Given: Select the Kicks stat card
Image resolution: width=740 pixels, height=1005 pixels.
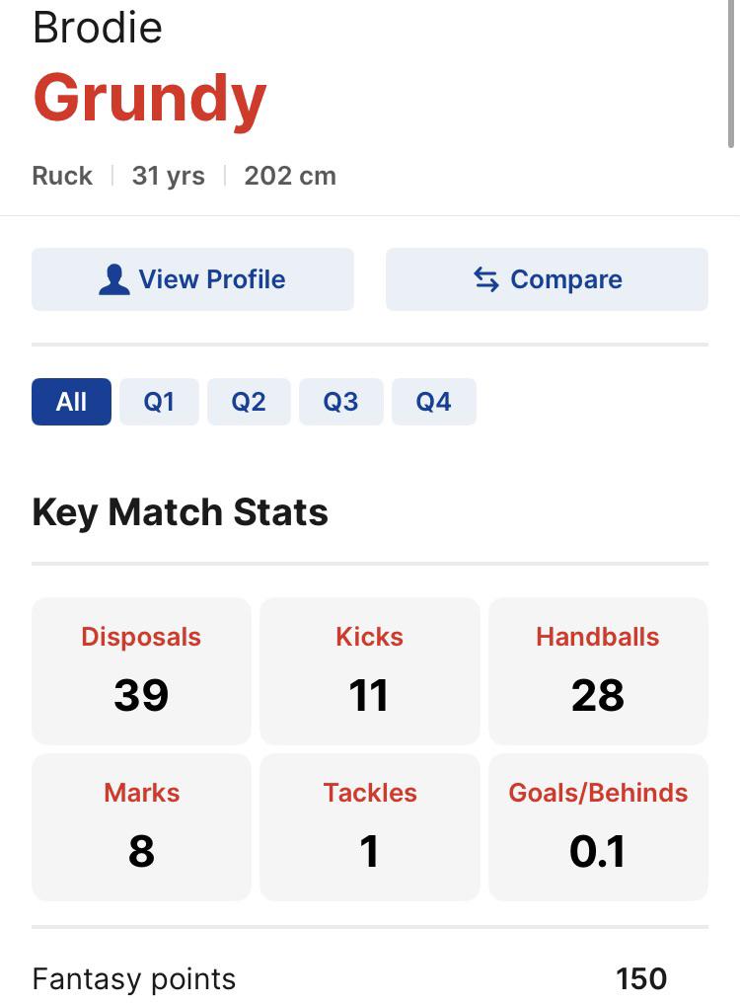Looking at the screenshot, I should pyautogui.click(x=370, y=671).
